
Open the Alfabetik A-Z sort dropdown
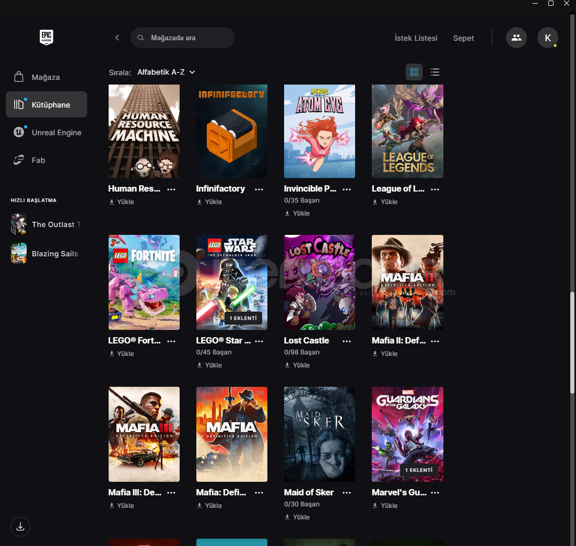166,72
